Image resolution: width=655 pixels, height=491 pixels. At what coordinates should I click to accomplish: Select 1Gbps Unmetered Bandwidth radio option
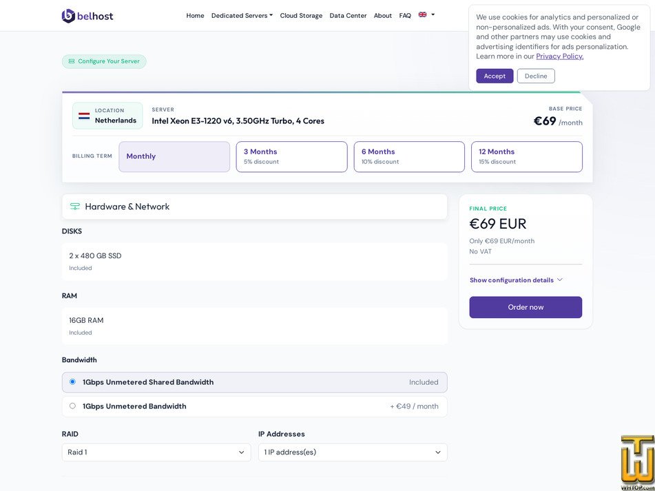tap(73, 406)
